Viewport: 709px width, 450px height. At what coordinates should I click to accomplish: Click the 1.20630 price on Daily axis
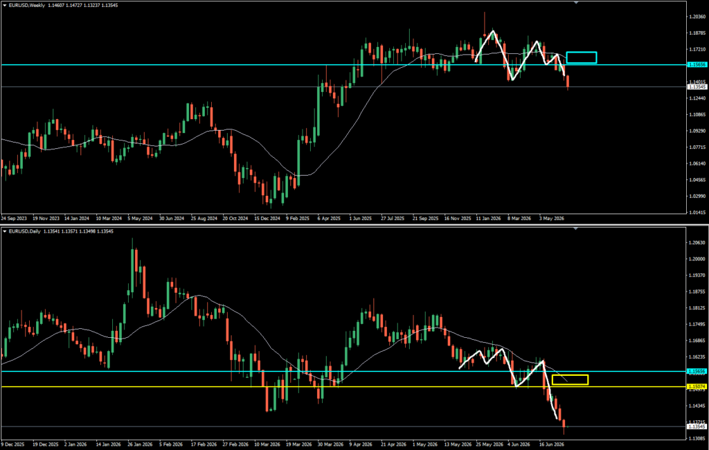tap(697, 243)
